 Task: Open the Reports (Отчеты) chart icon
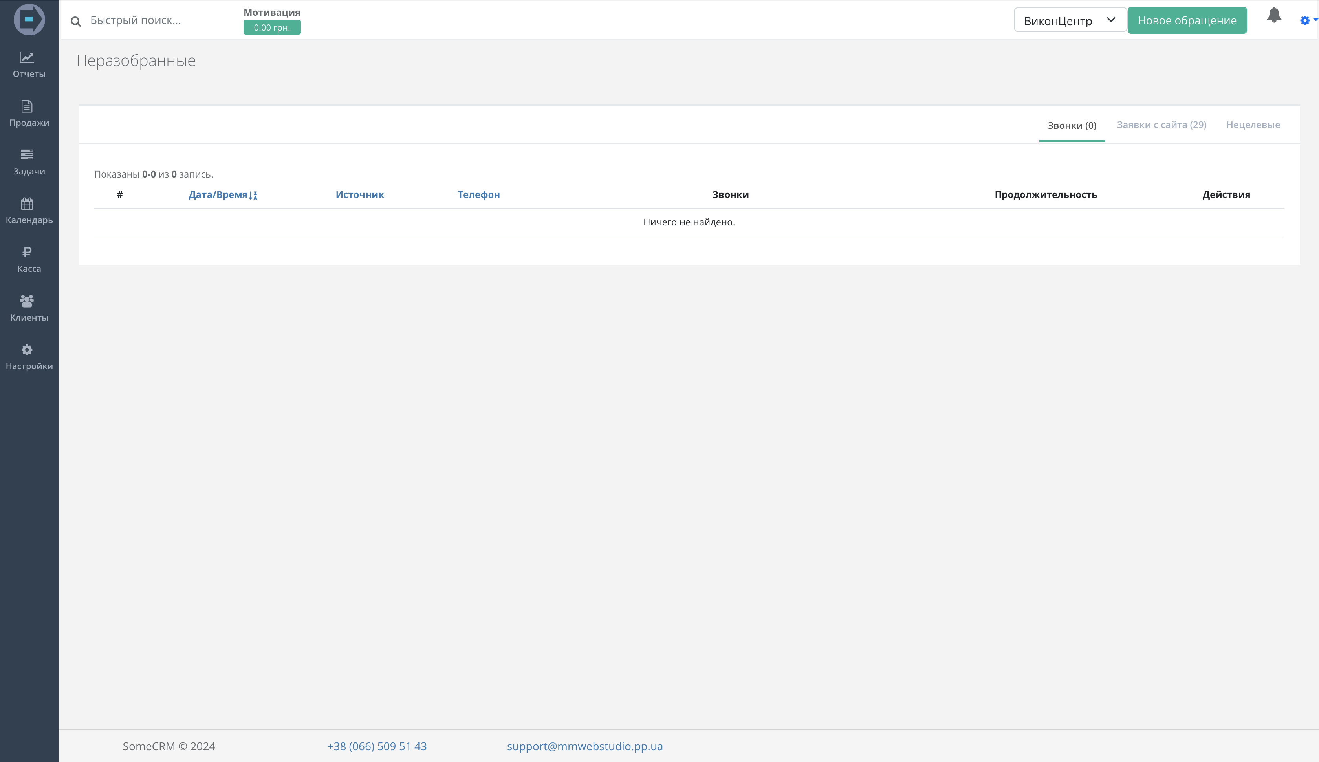tap(27, 58)
